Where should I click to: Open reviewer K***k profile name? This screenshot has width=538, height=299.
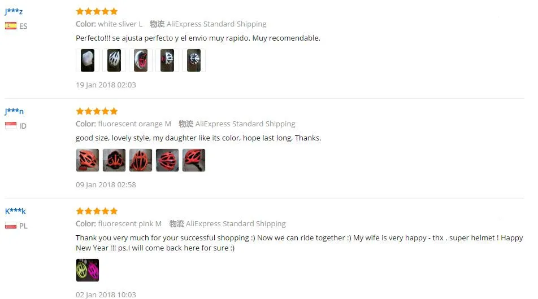pyautogui.click(x=15, y=211)
